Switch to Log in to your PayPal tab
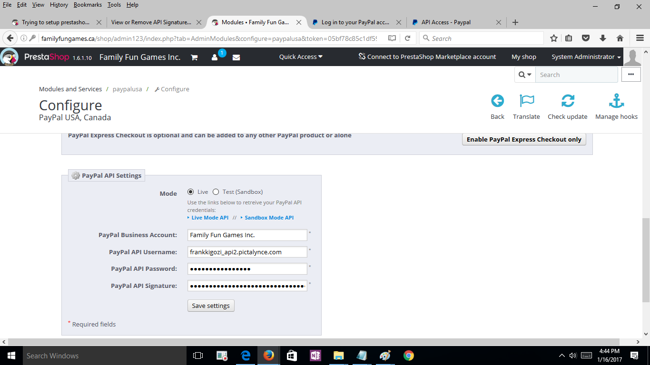 click(x=355, y=22)
